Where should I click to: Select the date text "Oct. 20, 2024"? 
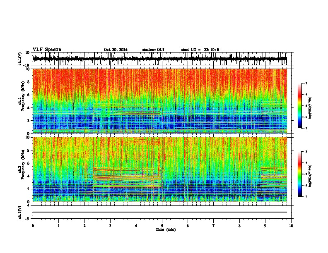116,50
